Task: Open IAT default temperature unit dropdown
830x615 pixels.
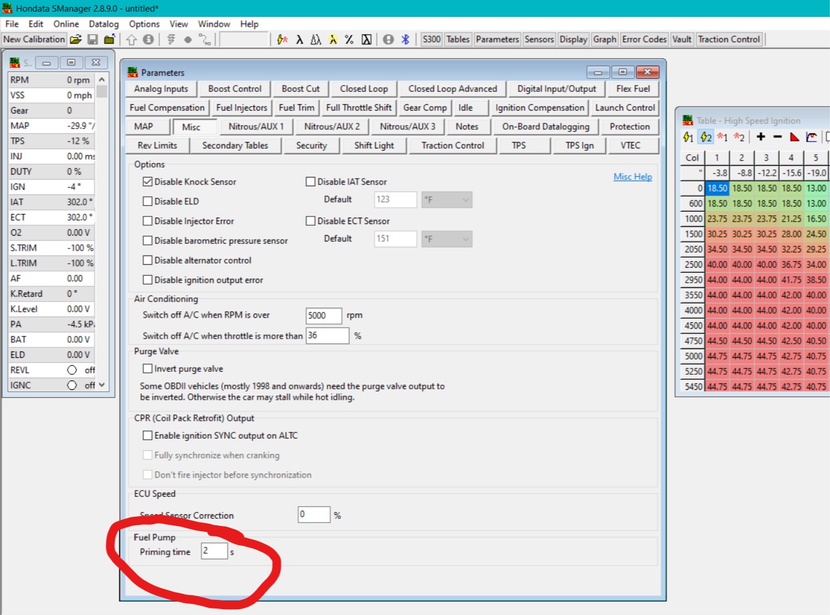Action: pos(446,200)
